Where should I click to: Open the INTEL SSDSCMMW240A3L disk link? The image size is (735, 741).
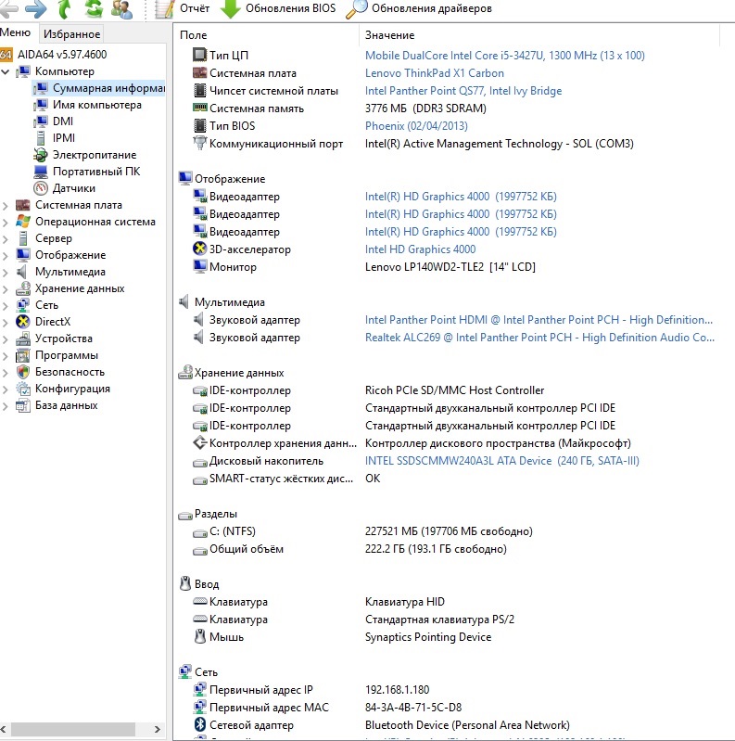tap(501, 461)
